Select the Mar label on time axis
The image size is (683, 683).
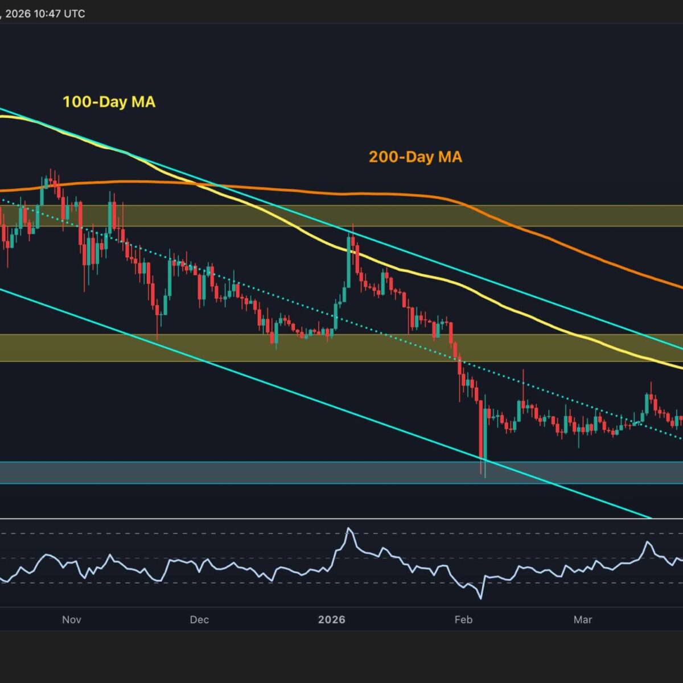(x=582, y=619)
